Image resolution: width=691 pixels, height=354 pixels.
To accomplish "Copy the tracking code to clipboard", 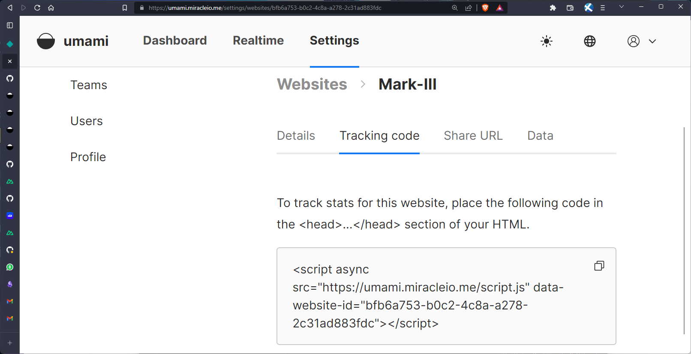I will coord(599,266).
